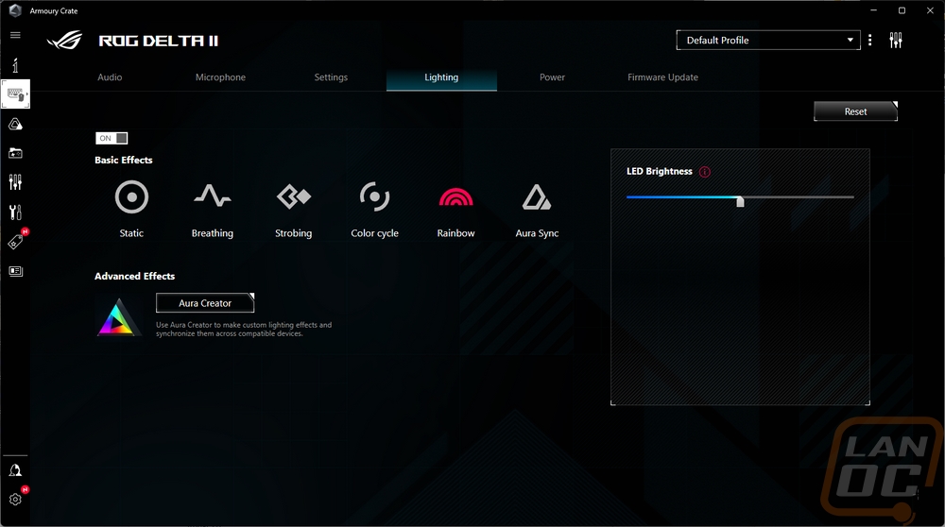
Task: Click the ROG DELTA II device title
Action: click(x=159, y=41)
